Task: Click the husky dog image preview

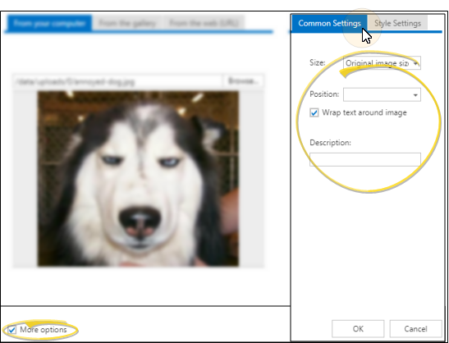Action: click(138, 179)
